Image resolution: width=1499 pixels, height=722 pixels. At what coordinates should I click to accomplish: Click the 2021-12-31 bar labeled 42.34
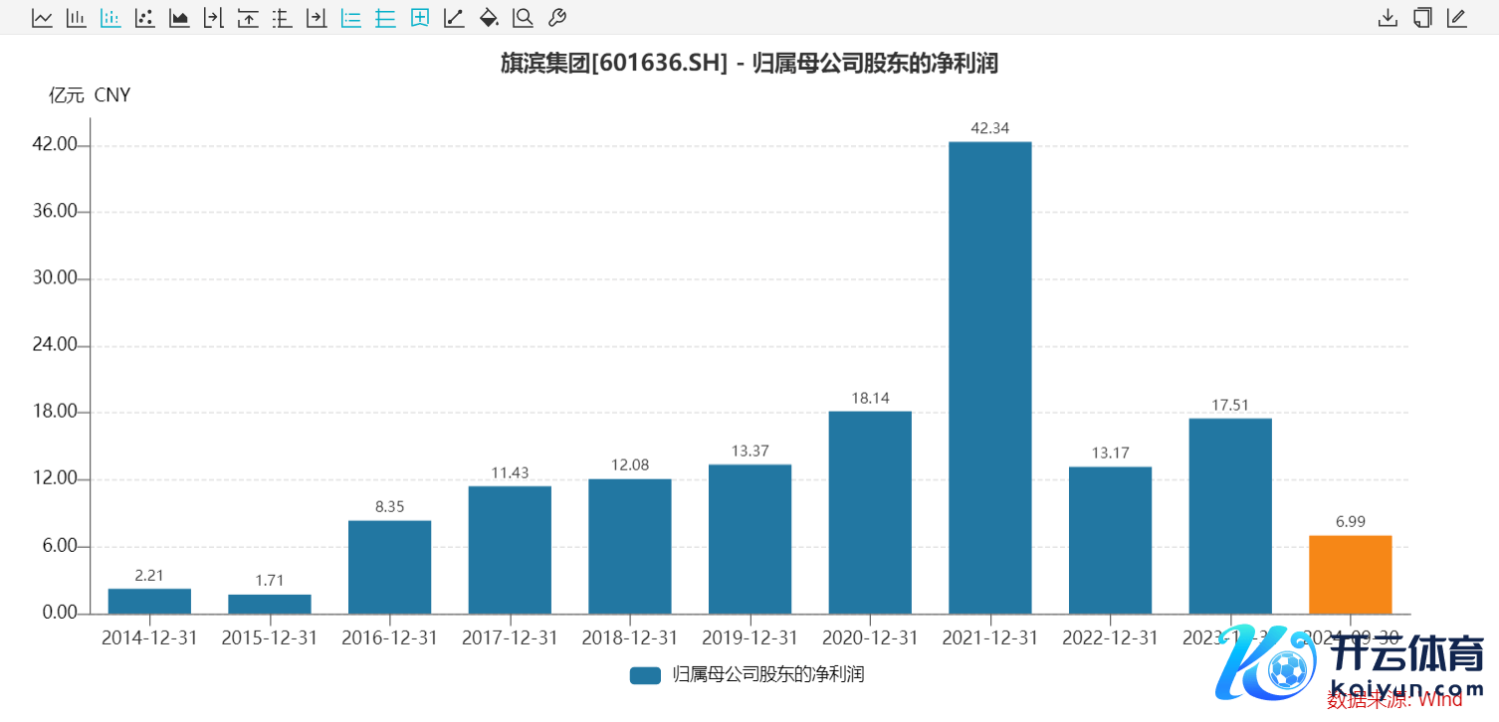click(989, 378)
